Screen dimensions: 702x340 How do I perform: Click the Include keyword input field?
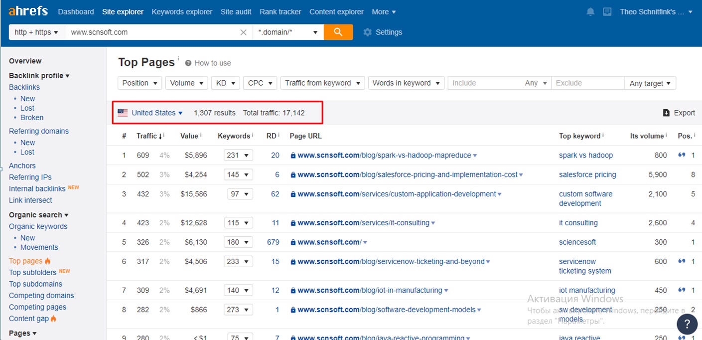pos(484,83)
